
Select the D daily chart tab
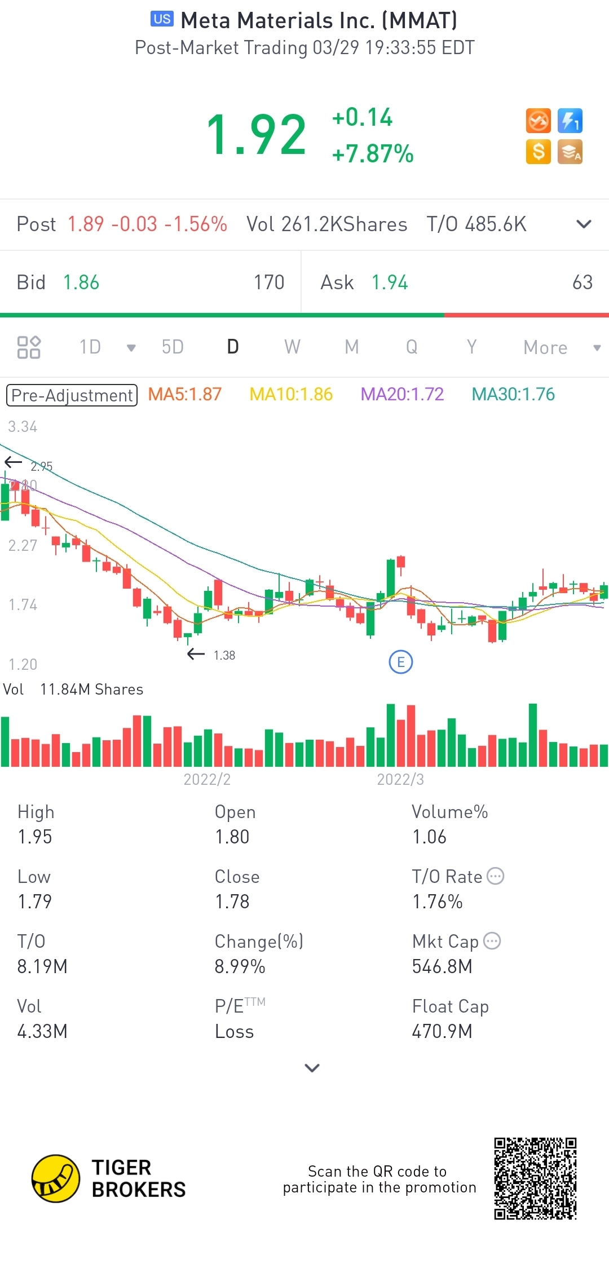pyautogui.click(x=233, y=347)
